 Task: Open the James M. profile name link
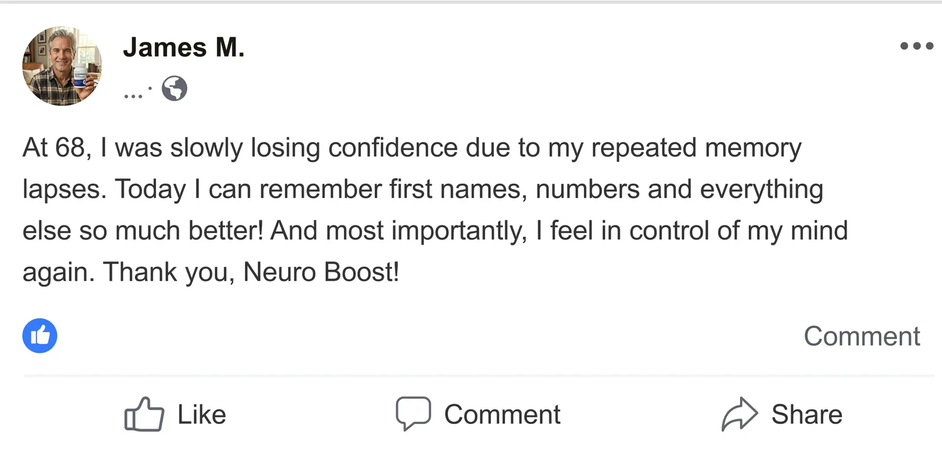184,47
